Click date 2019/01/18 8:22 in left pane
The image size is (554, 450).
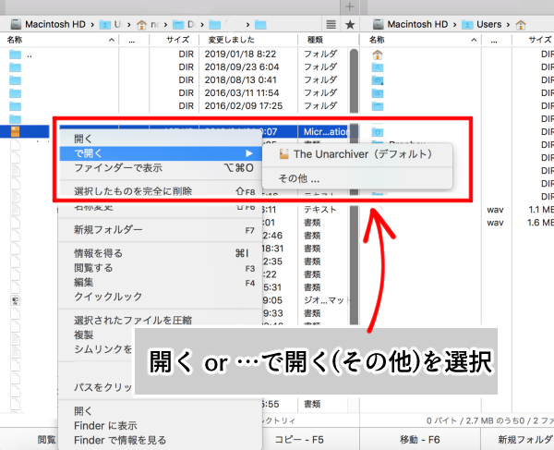click(240, 55)
